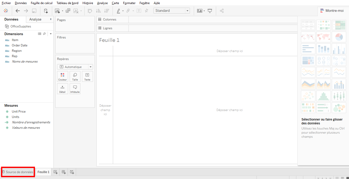This screenshot has width=349, height=179.
Task: Select the Détail mark icon
Action: pyautogui.click(x=62, y=88)
